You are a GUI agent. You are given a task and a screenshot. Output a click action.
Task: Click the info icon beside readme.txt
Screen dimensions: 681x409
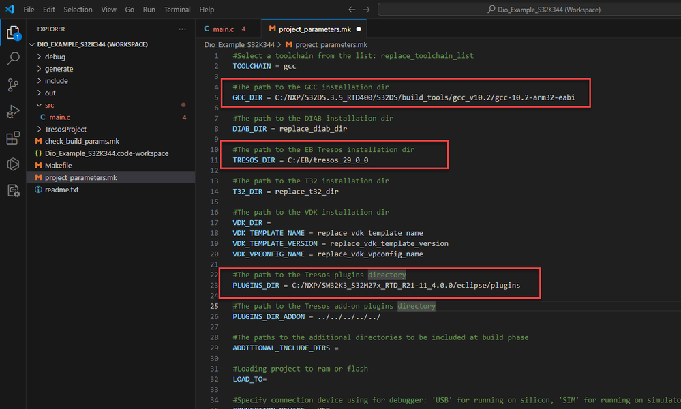tap(38, 190)
